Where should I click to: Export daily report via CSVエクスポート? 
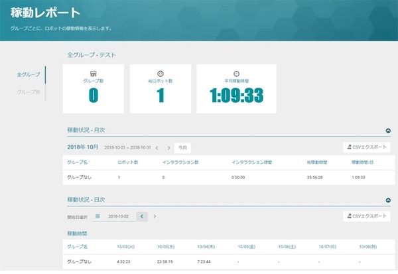pos(366,216)
